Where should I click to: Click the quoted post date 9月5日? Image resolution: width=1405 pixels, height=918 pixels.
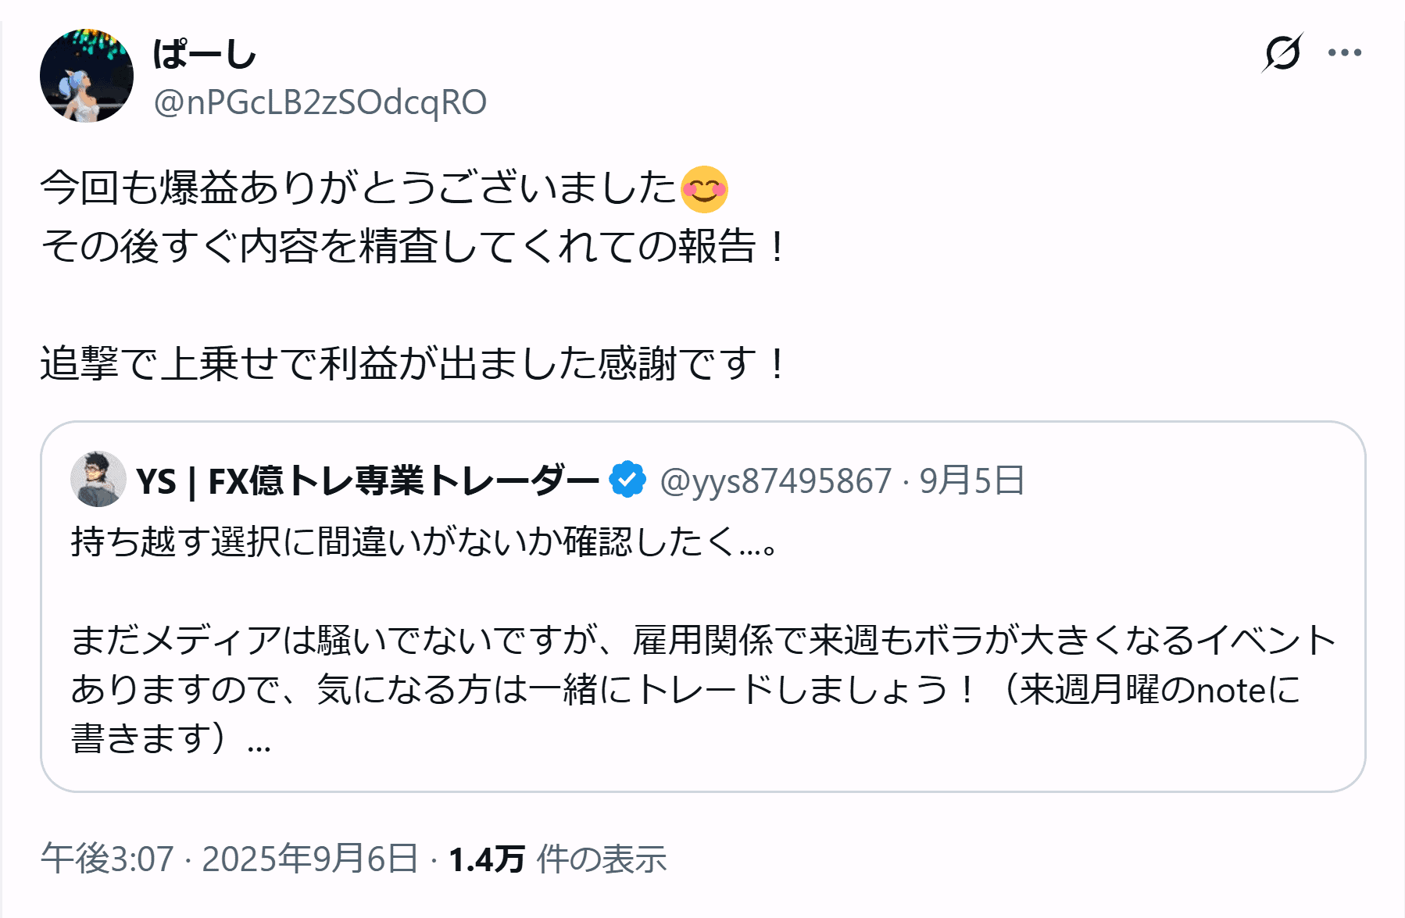[x=971, y=480]
